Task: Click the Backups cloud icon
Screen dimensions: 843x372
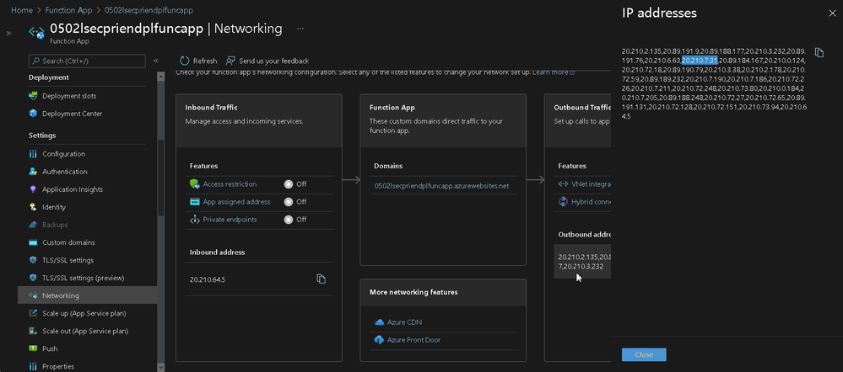Action: 33,225
